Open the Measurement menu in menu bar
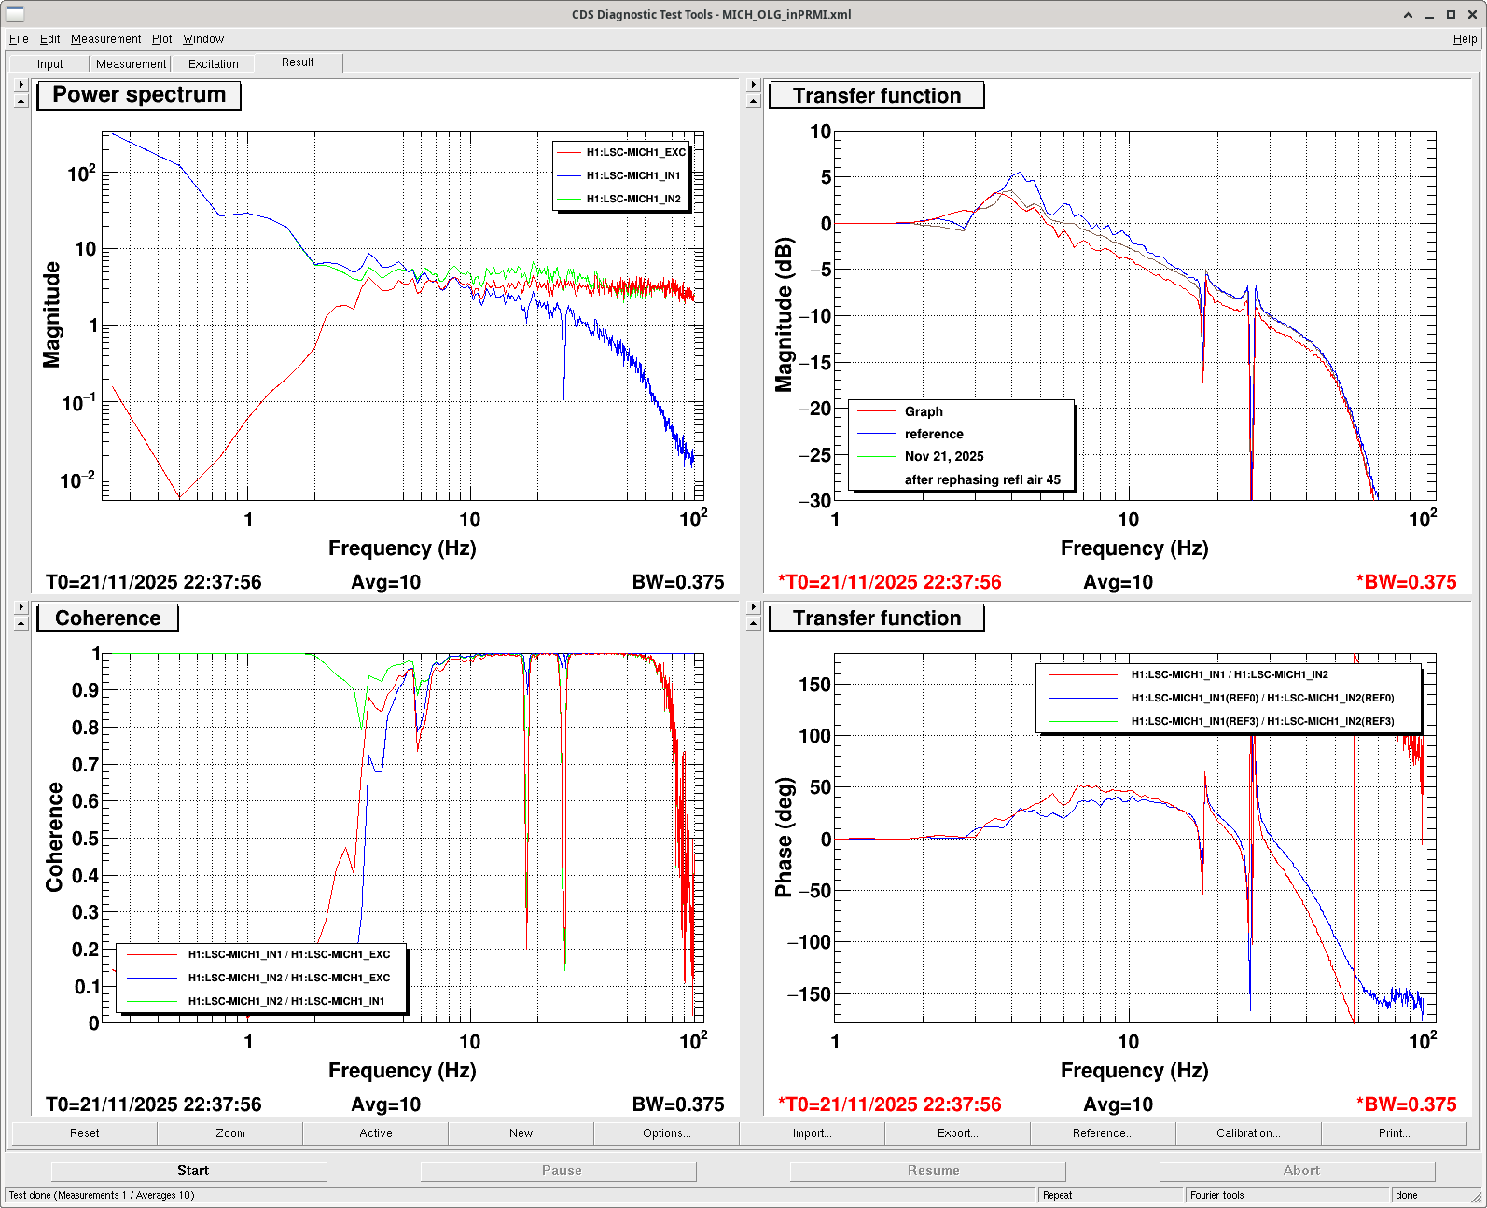Screen dimensions: 1487x1208 (105, 39)
